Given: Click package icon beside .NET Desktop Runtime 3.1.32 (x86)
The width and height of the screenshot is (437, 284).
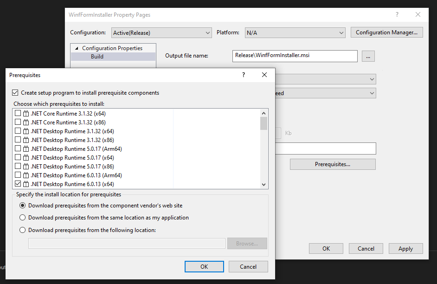Looking at the screenshot, I should pyautogui.click(x=26, y=140).
